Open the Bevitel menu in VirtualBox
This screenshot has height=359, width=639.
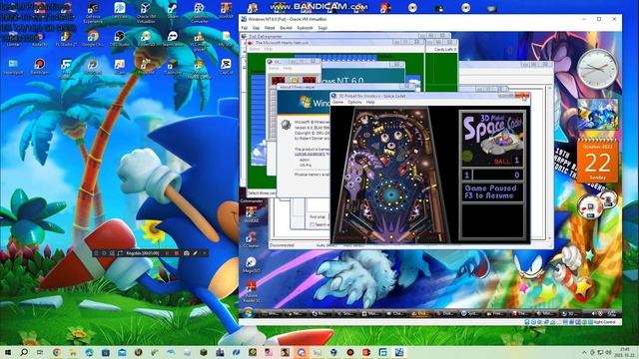click(x=286, y=28)
